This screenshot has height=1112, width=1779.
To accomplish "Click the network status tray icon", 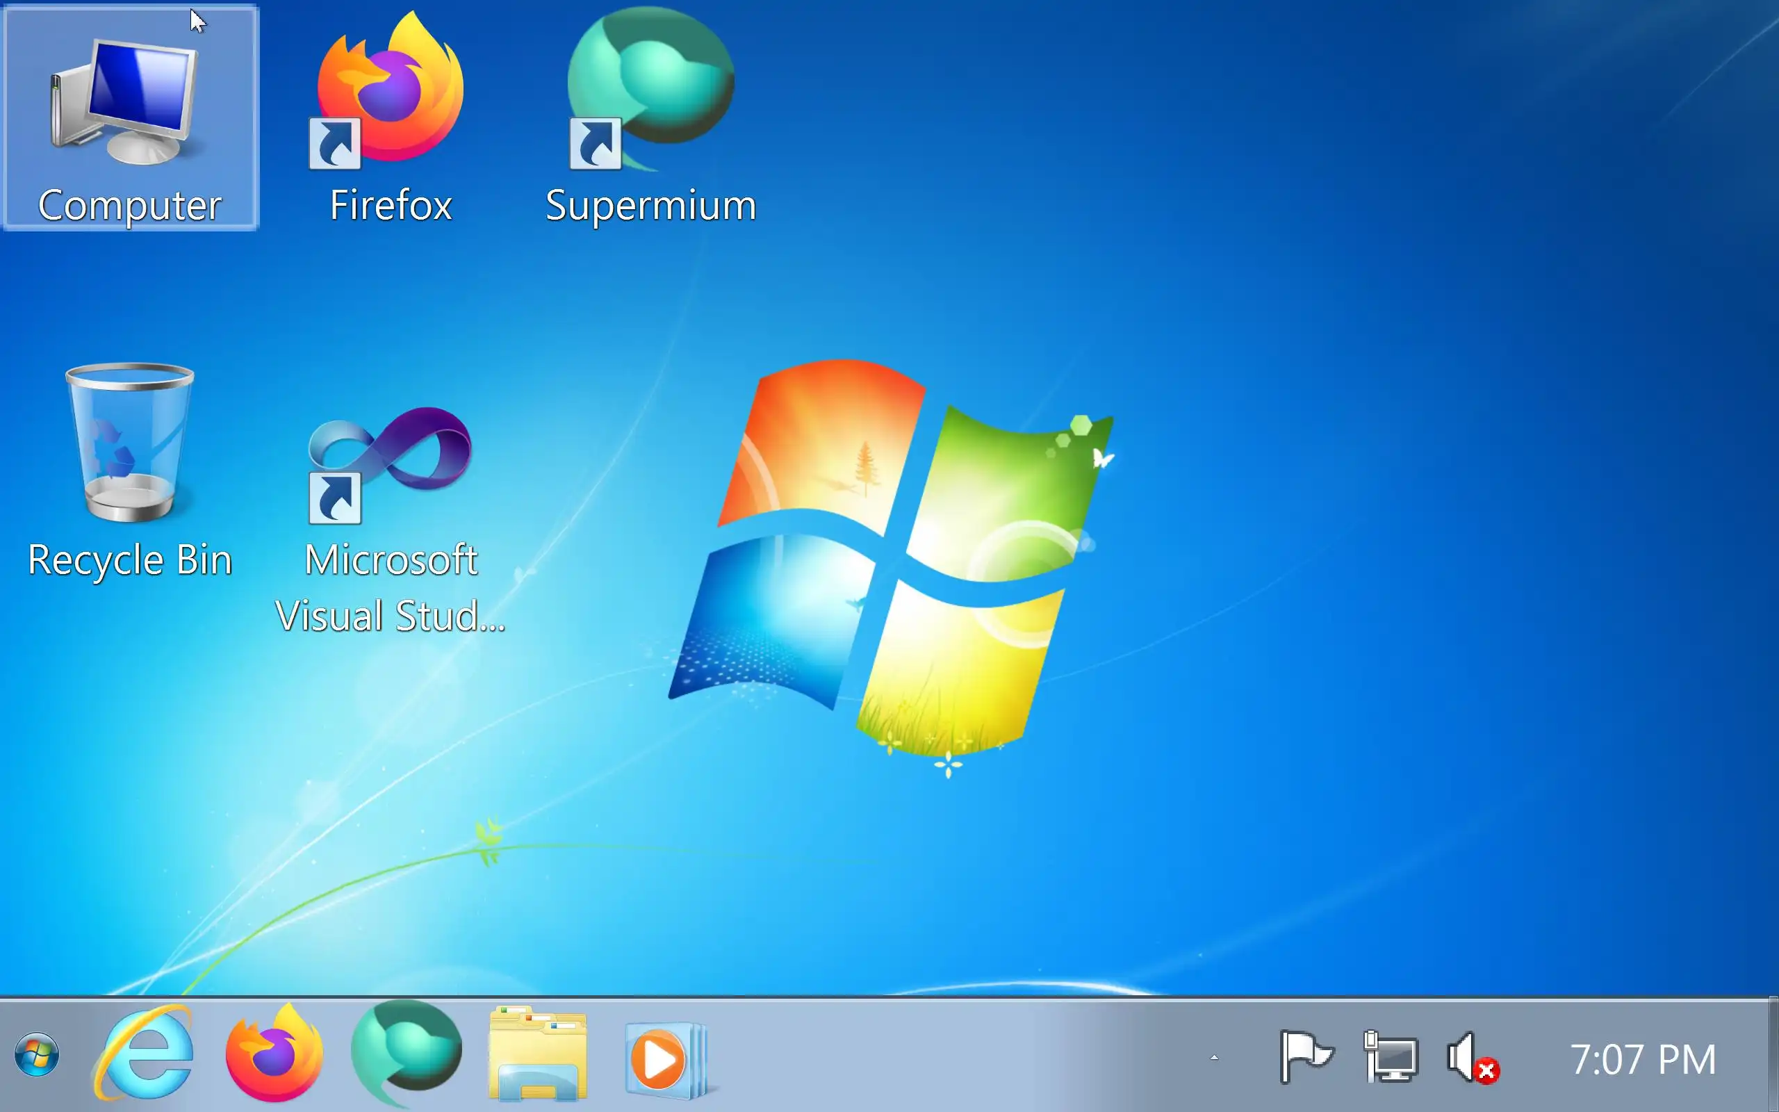I will [x=1391, y=1057].
